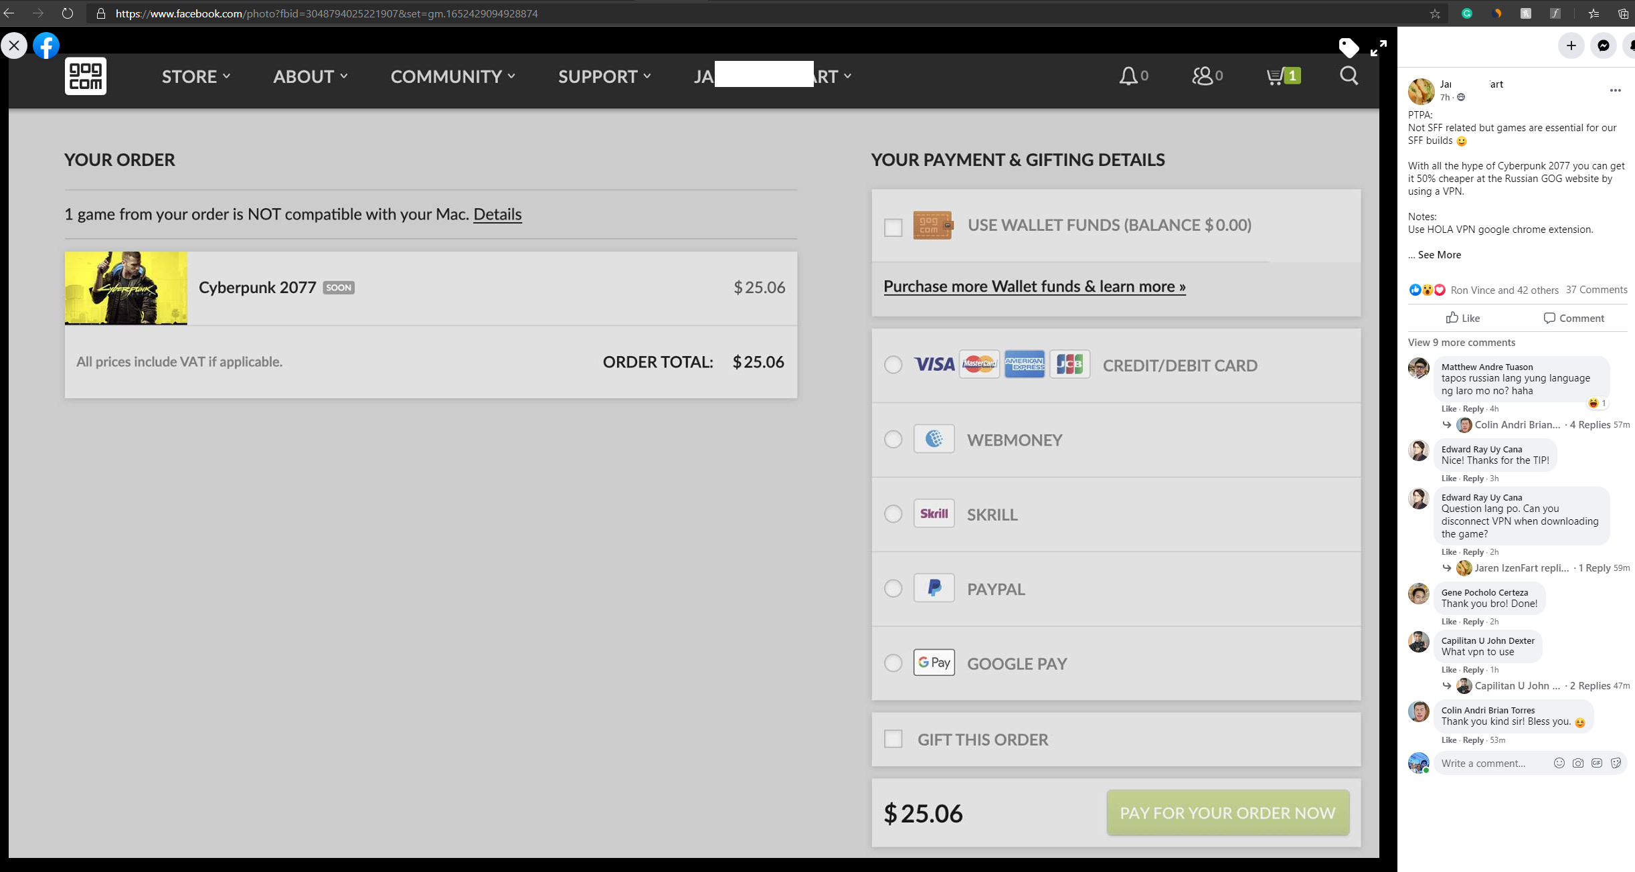View 9 more comments
The height and width of the screenshot is (872, 1635).
click(x=1462, y=342)
